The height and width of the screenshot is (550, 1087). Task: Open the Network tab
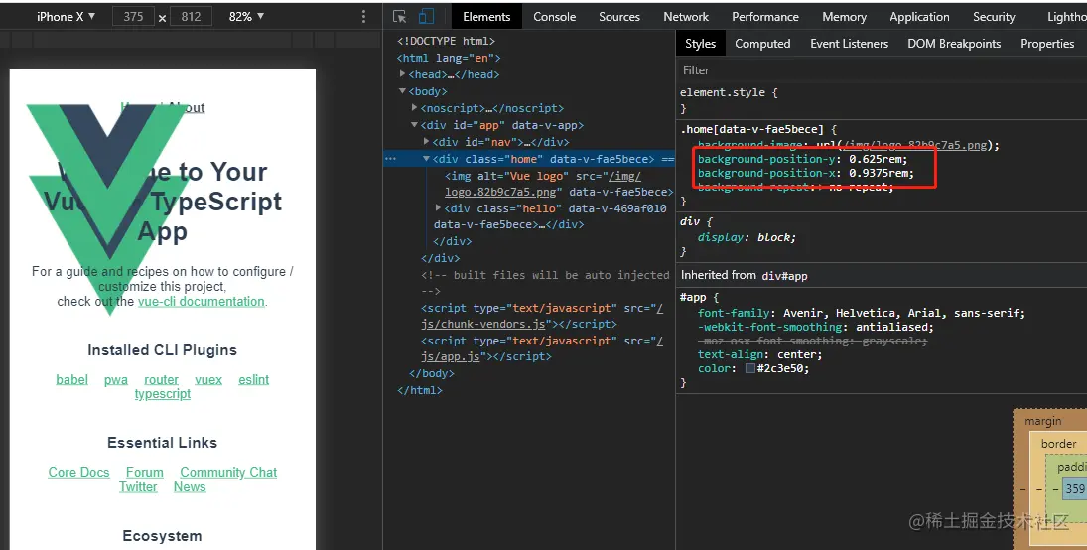click(x=686, y=17)
